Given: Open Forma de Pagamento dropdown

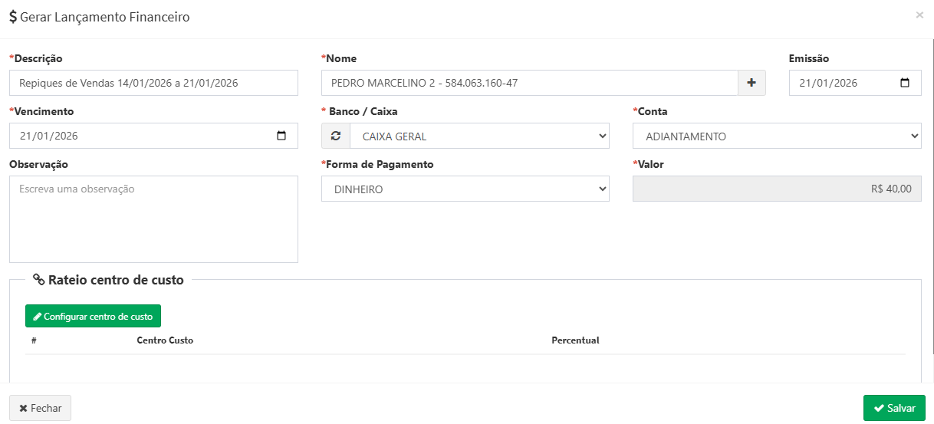Looking at the screenshot, I should (x=465, y=189).
